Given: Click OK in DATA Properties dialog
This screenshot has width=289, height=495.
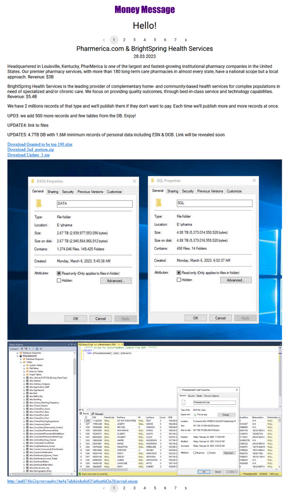Looking at the screenshot, I should point(76,318).
